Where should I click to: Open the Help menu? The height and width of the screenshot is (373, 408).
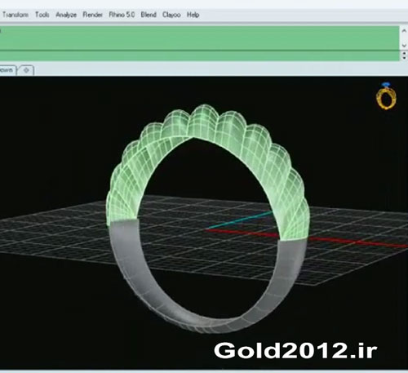tap(193, 15)
